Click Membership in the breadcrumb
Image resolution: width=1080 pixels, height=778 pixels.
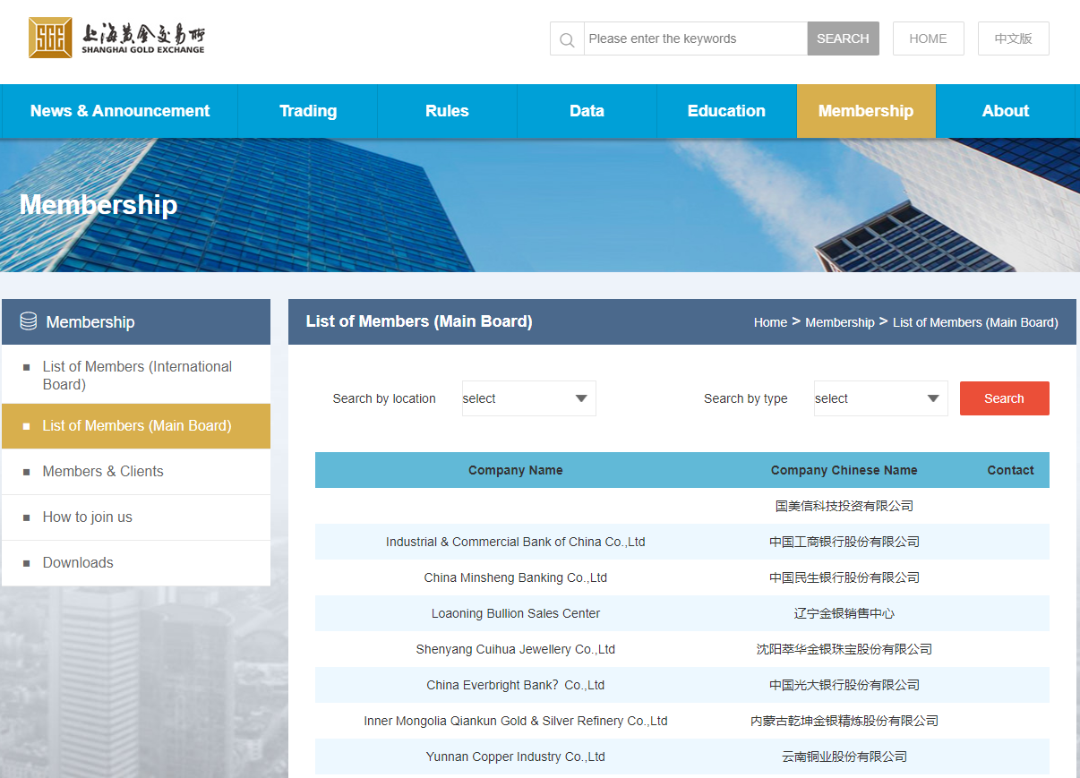(839, 322)
